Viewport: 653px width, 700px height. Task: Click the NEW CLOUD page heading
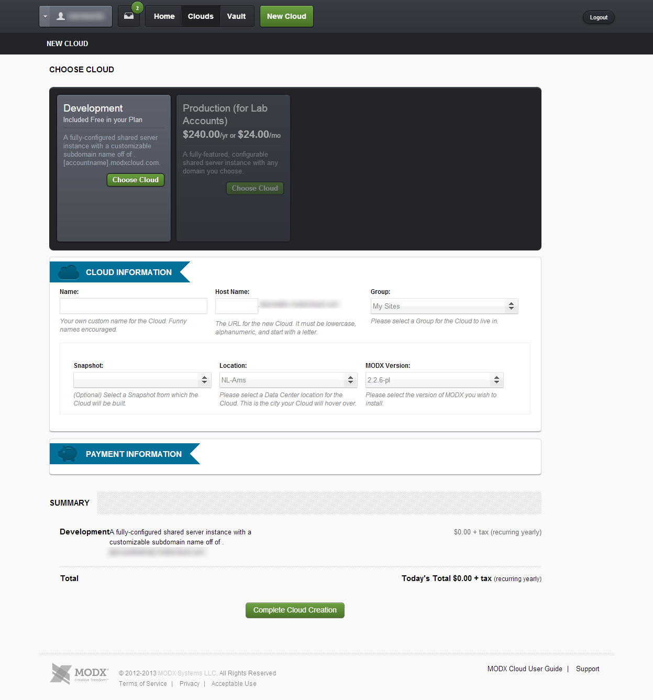click(68, 43)
